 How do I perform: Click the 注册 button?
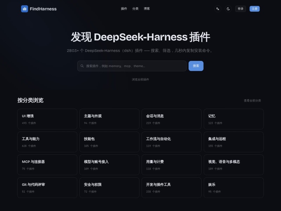point(254,9)
